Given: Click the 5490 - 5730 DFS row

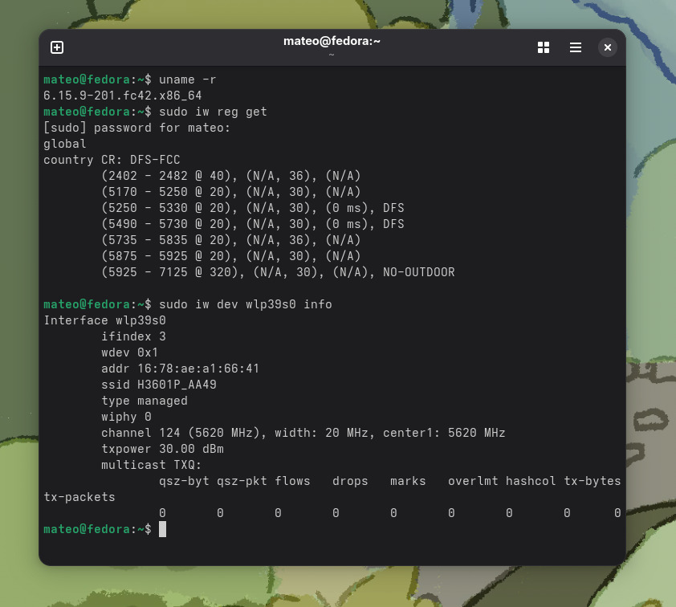Looking at the screenshot, I should pyautogui.click(x=253, y=224).
